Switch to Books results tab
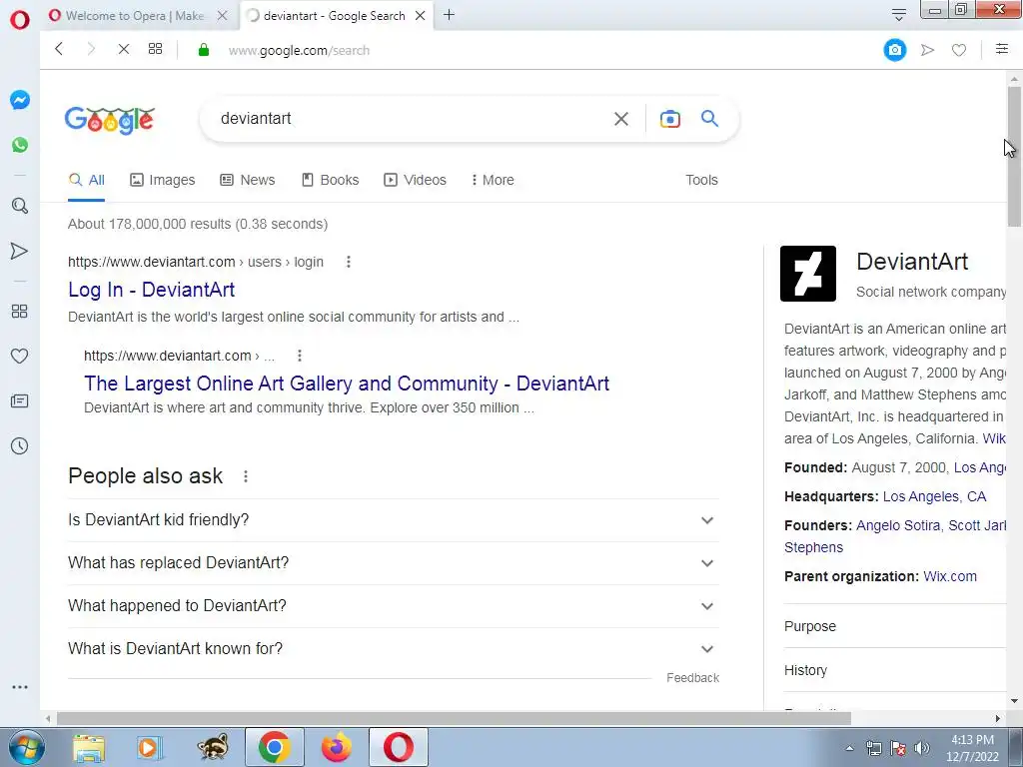 (330, 180)
